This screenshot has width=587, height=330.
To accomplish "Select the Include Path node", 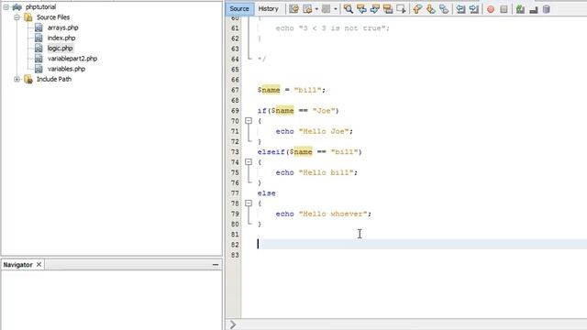I will click(x=54, y=80).
